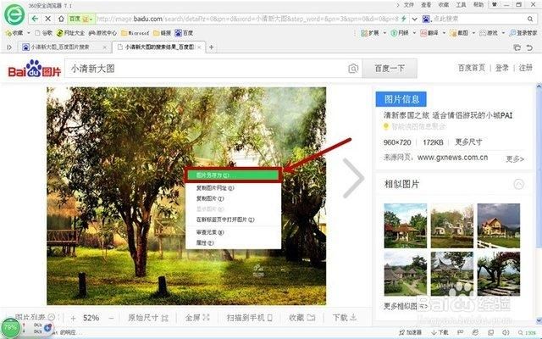Click the browser back arrow button
542x339 pixels.
pyautogui.click(x=36, y=18)
